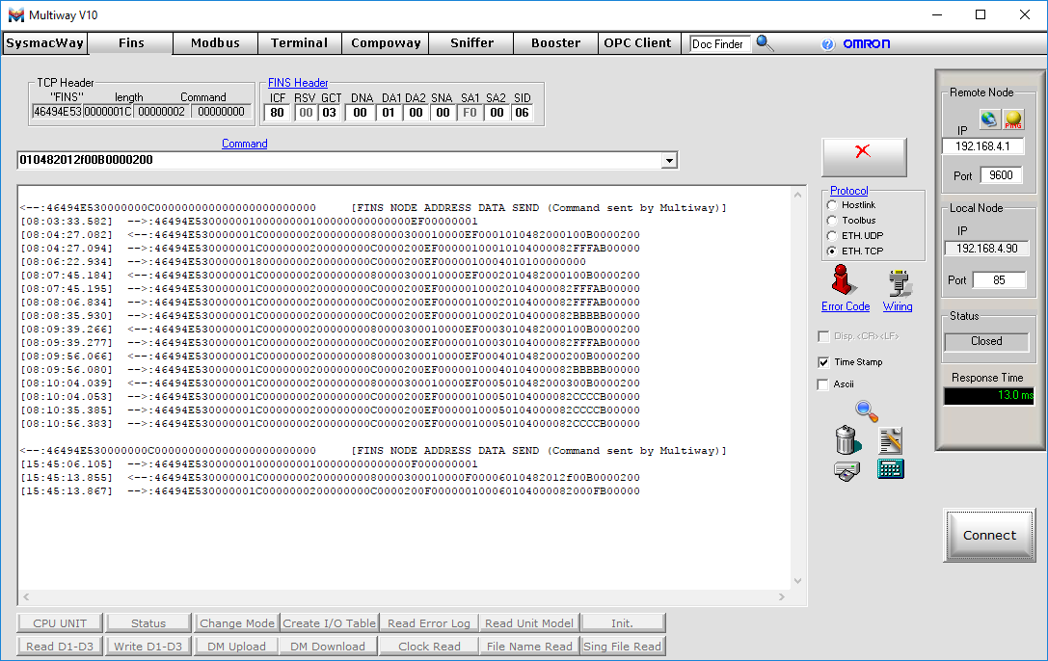Click the ICF field with value 80
This screenshot has height=661, width=1048.
click(x=278, y=113)
